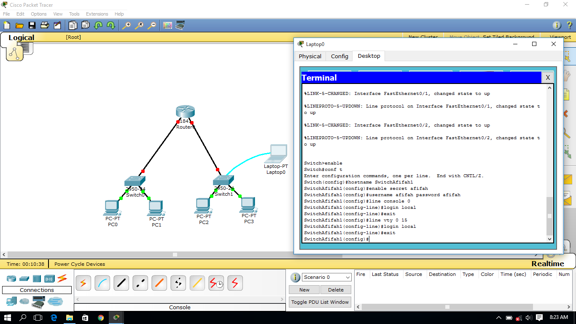This screenshot has height=324, width=576.
Task: Switch to the Config tab of Laptop0
Action: pyautogui.click(x=339, y=56)
